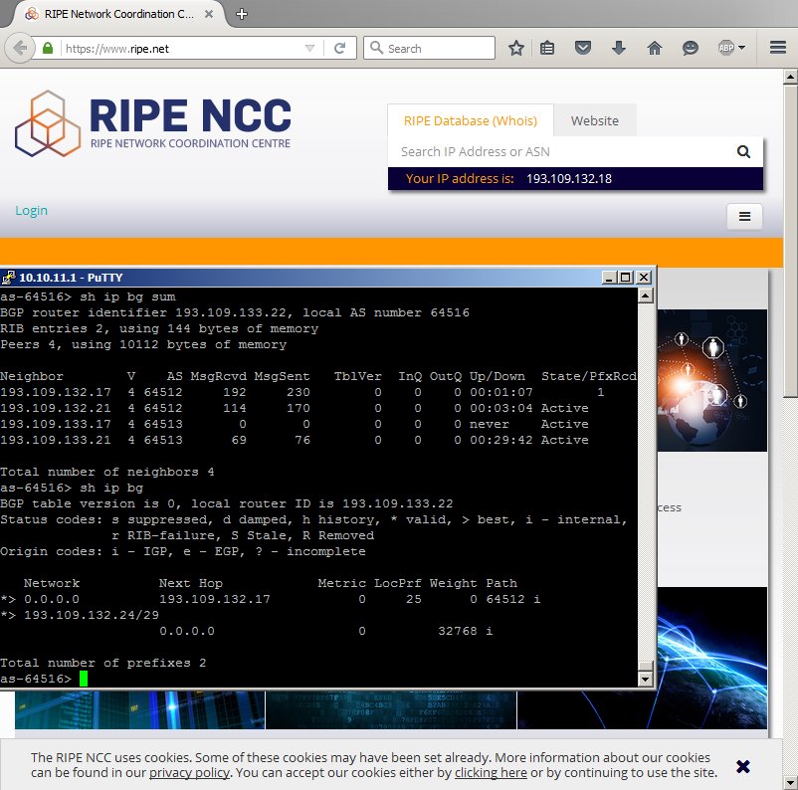Viewport: 798px width, 790px height.
Task: Bookmark this page with the star icon
Action: point(516,48)
